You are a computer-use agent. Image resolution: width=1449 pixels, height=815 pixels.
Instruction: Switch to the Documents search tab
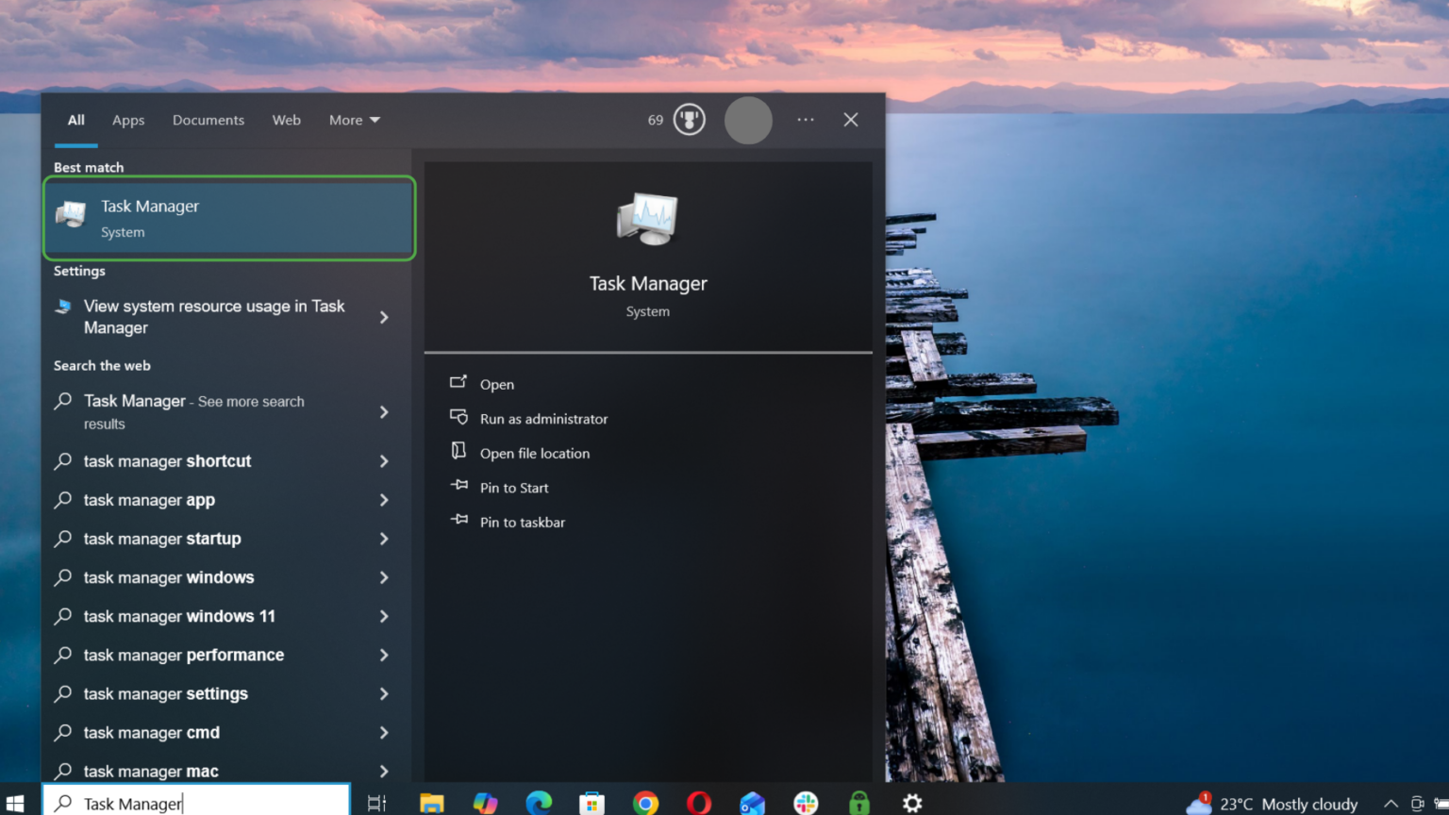[208, 120]
